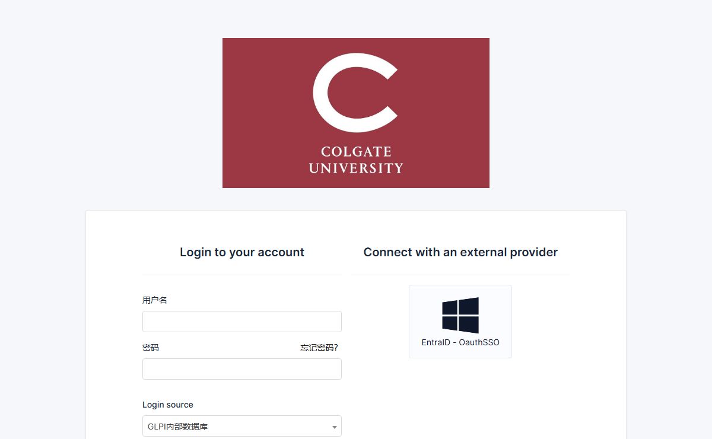Click the divider under Login to your account
The width and height of the screenshot is (712, 439).
point(242,275)
